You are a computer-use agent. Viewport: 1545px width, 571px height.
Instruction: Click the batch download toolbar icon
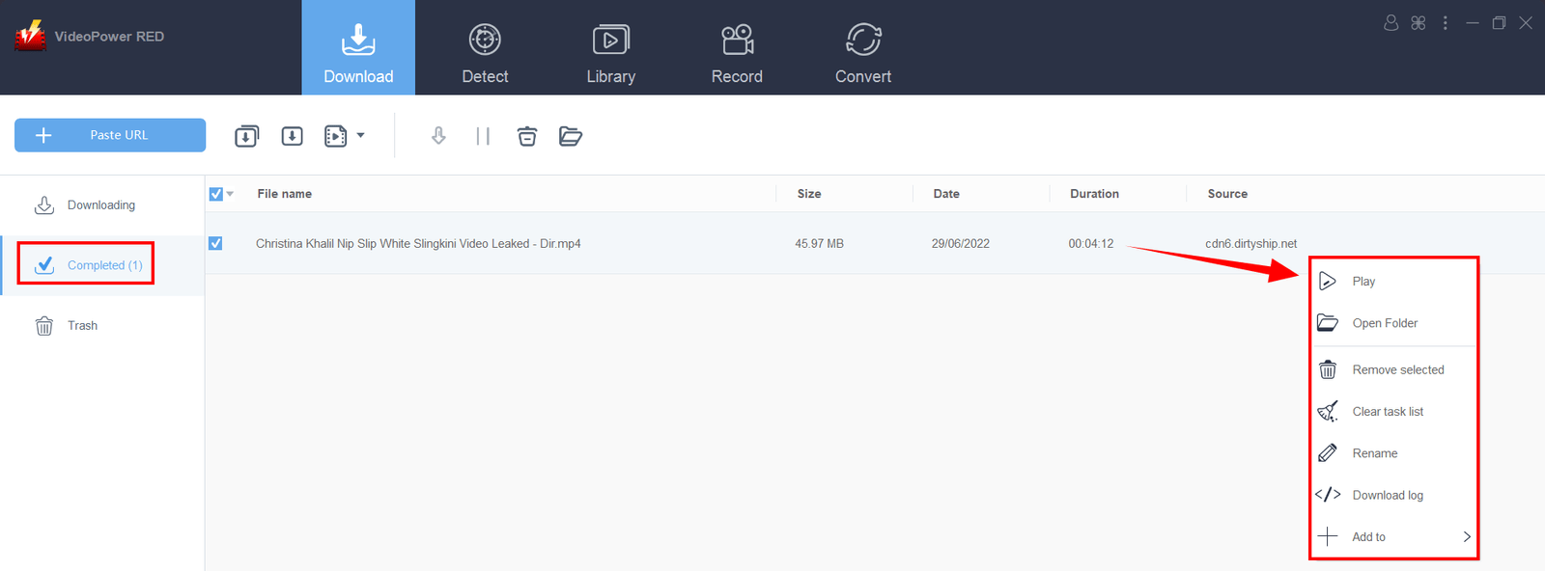tap(247, 136)
